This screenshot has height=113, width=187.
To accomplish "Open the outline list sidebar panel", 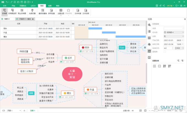I will pyautogui.click(x=149, y=31).
